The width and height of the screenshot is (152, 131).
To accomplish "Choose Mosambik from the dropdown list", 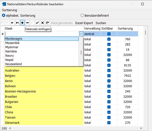I will tap(41, 43).
